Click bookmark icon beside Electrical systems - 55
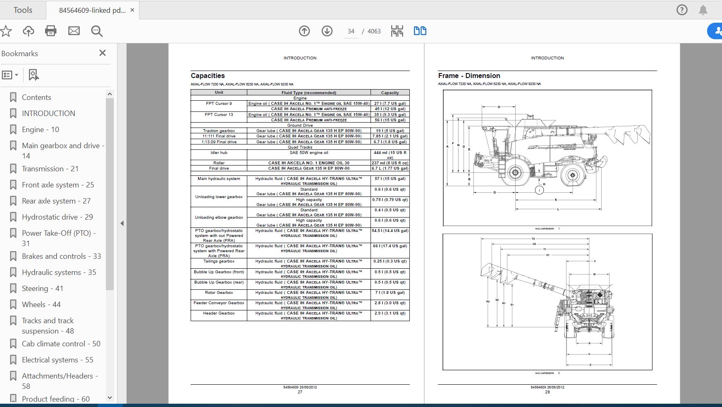 coord(13,360)
